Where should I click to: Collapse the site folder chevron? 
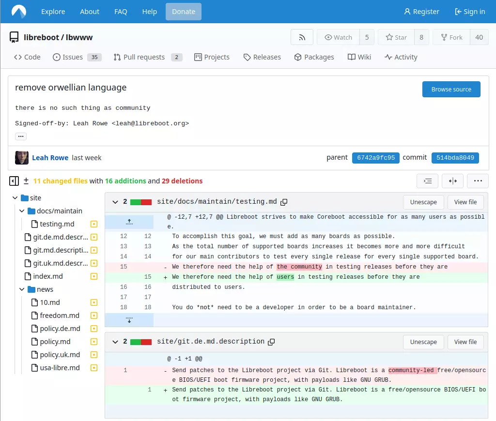click(x=15, y=198)
